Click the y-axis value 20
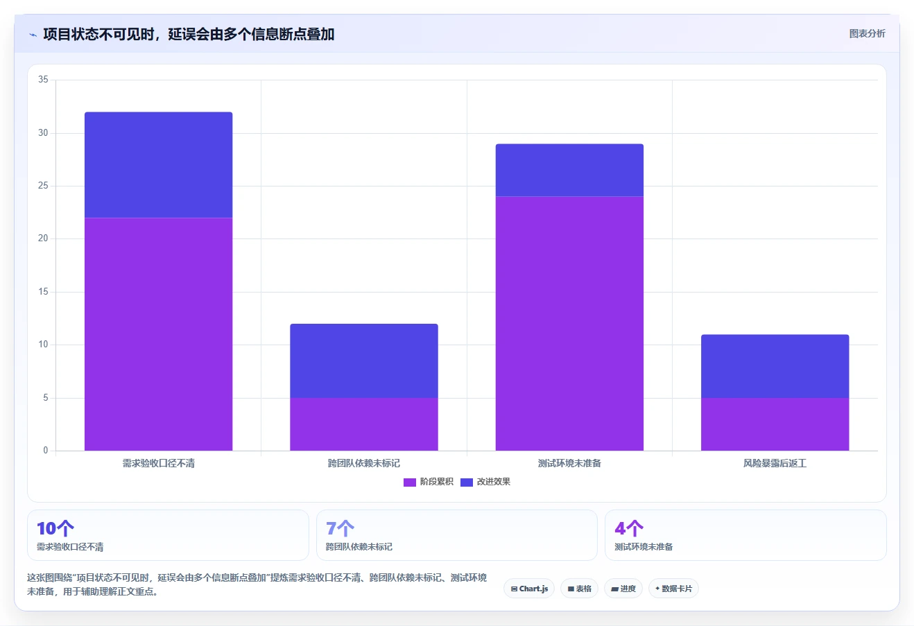Screen dimensions: 914x626 point(43,238)
